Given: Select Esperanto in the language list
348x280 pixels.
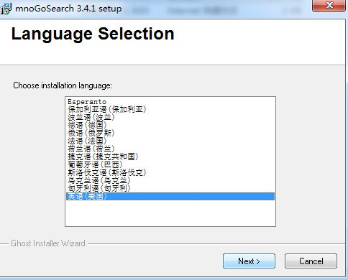Looking at the screenshot, I should (170, 102).
